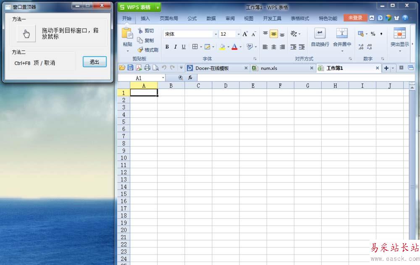
Task: Add a new document tab with plus
Action: 386,68
